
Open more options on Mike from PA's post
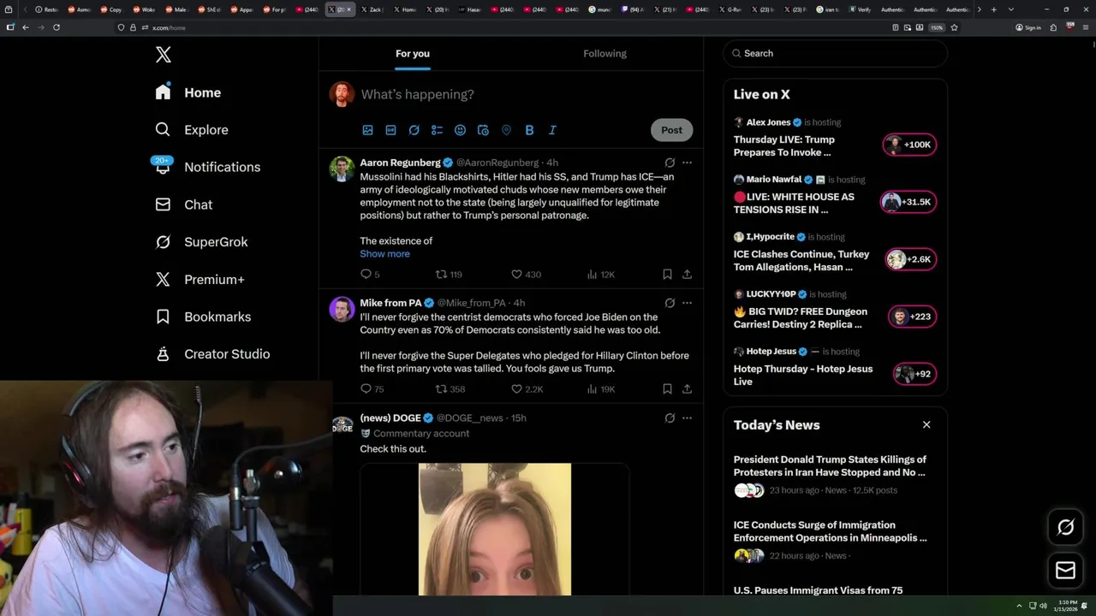687,303
